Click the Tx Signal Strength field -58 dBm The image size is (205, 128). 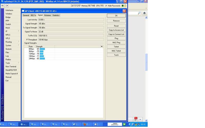[x=71, y=28]
